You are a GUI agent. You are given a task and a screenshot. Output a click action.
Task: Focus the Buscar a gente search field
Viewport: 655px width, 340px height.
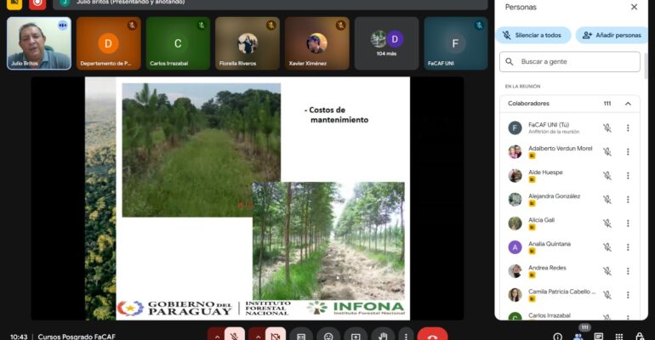(570, 62)
